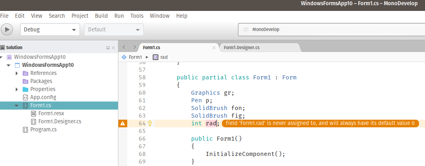This screenshot has height=166, width=425.
Task: Click line number 66 in the gutter
Action: pos(142,139)
